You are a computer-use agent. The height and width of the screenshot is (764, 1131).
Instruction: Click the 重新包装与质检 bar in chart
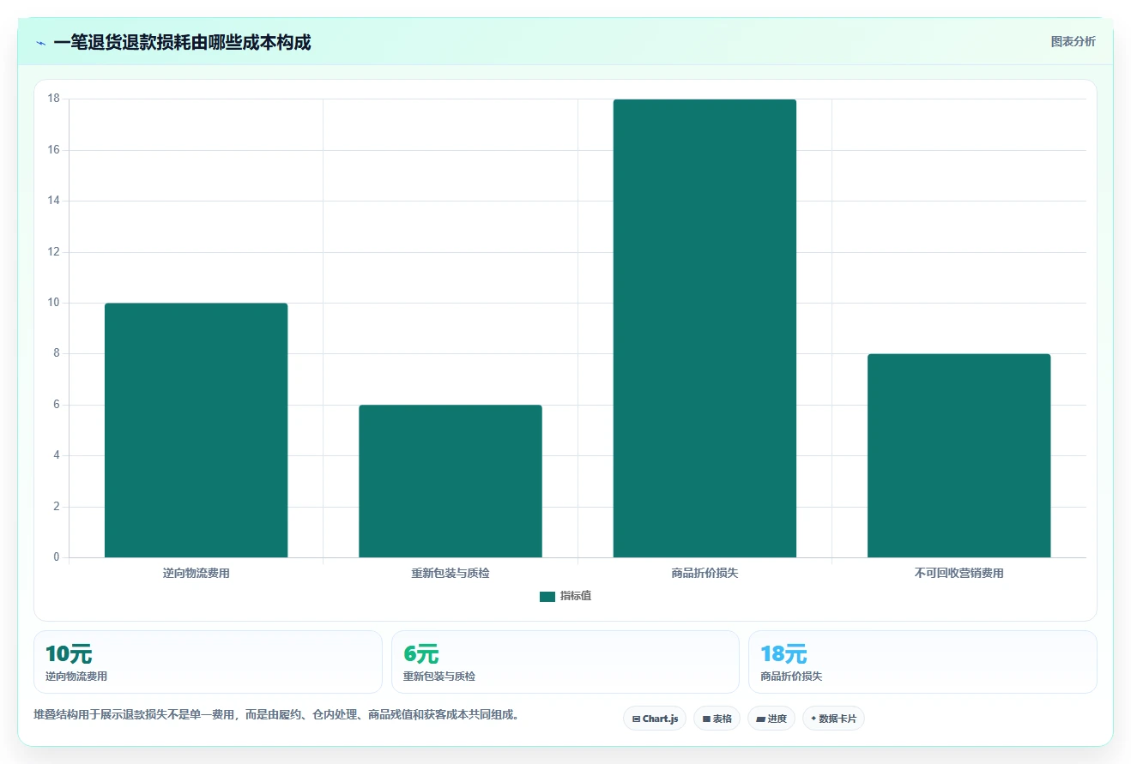(451, 481)
